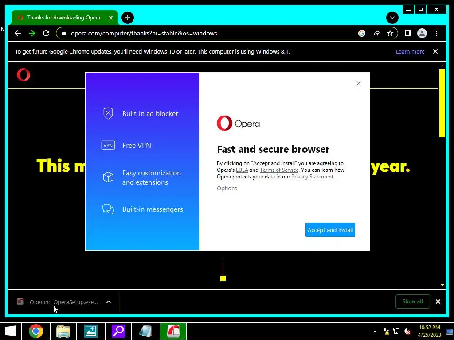Open Chrome's three-dot menu

436,33
